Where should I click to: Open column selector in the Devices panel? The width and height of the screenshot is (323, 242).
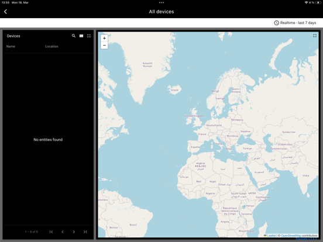coord(81,36)
